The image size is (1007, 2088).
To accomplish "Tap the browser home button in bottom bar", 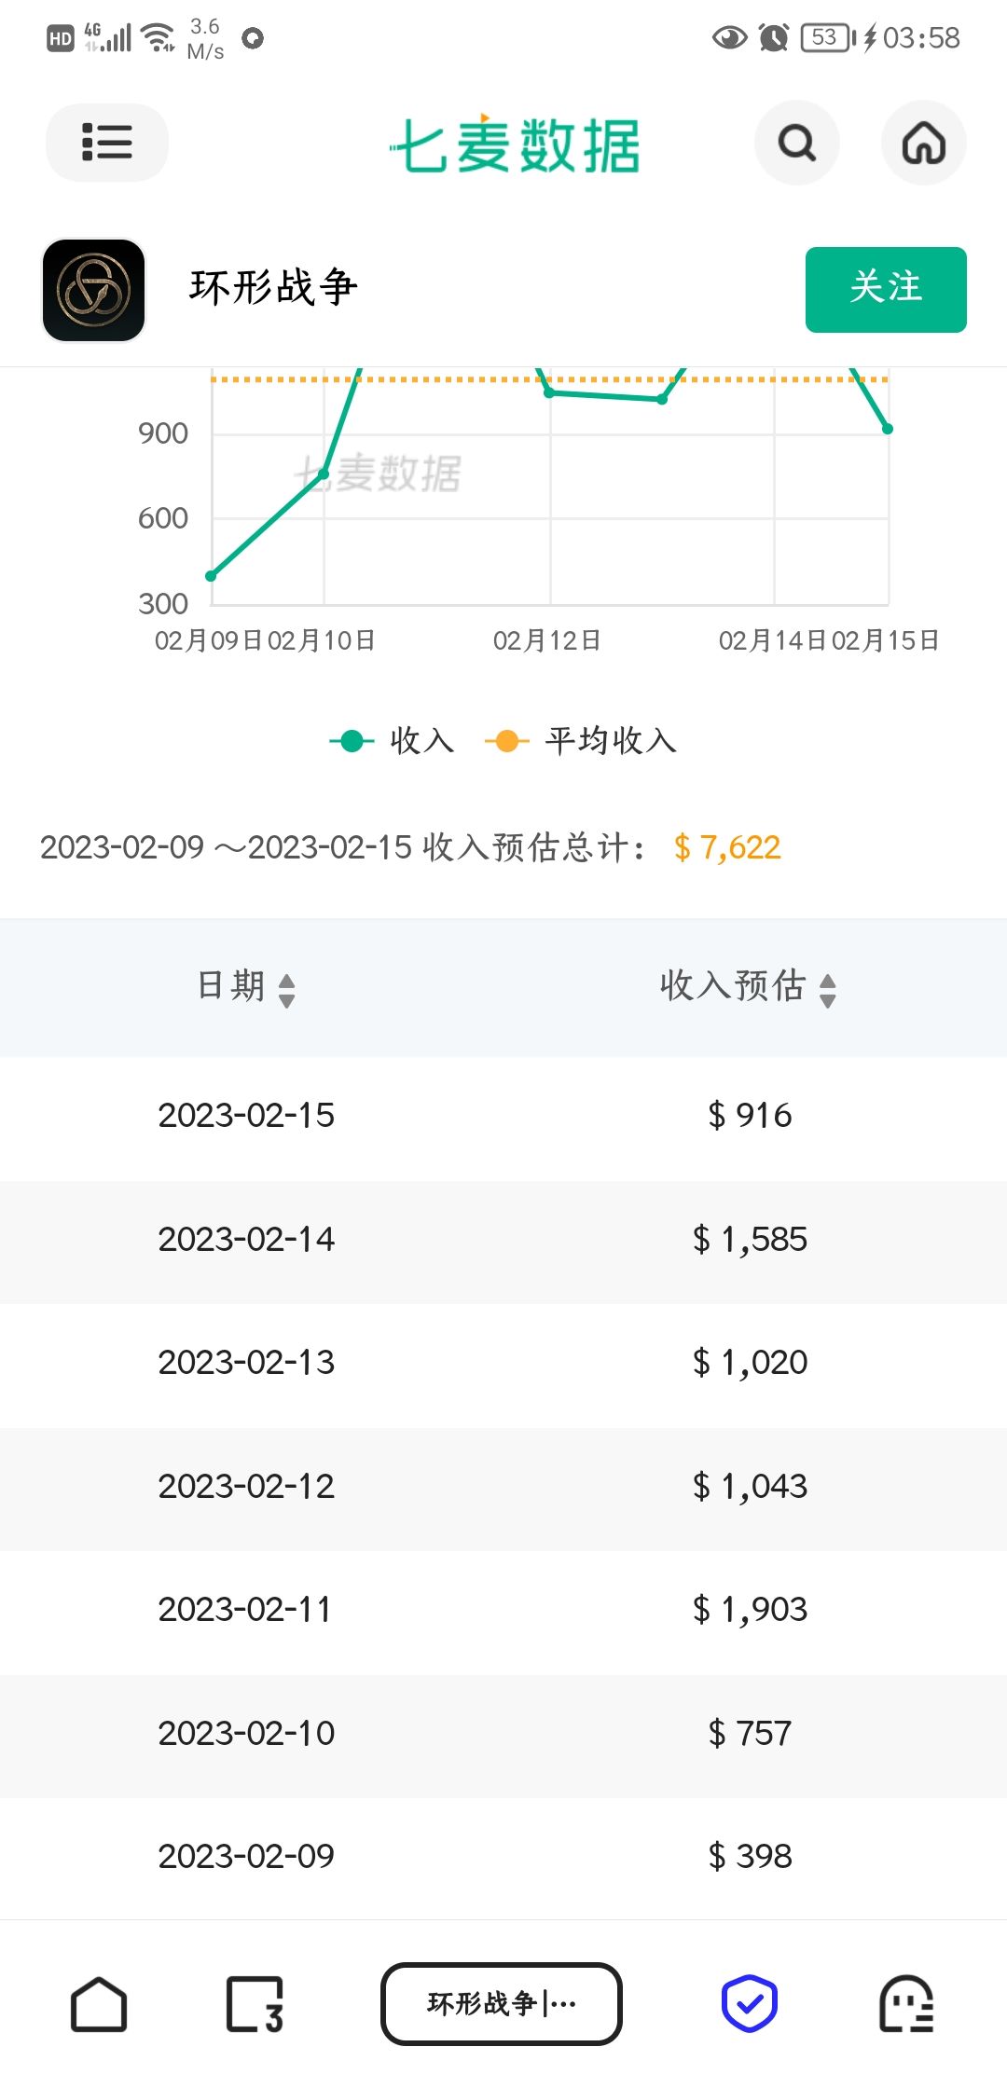I will tap(99, 2004).
